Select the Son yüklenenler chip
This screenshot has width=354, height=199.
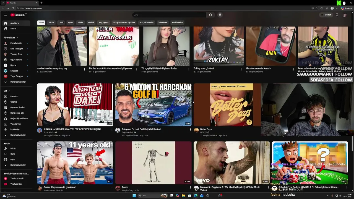[147, 23]
